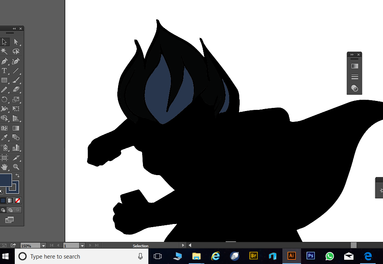Activate the Curvature tool

[x=16, y=61]
